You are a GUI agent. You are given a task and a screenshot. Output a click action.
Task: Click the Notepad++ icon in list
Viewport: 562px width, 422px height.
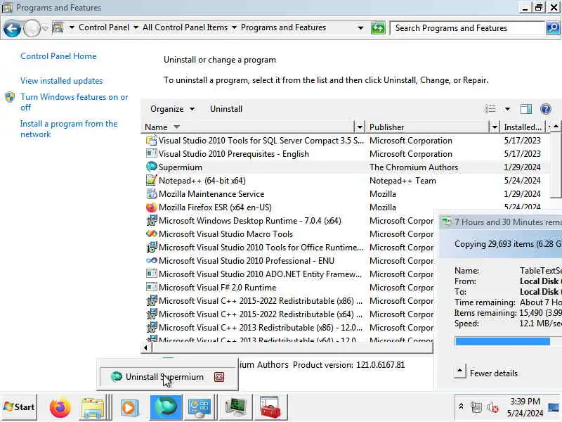[152, 180]
